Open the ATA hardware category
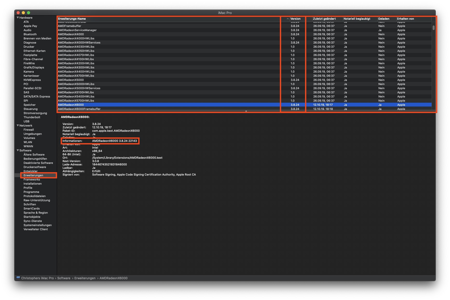The width and height of the screenshot is (450, 300). pos(26,22)
